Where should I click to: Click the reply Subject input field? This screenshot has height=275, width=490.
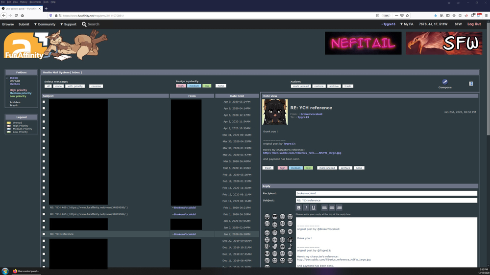click(386, 201)
